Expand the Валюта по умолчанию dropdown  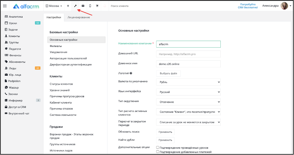point(188,82)
